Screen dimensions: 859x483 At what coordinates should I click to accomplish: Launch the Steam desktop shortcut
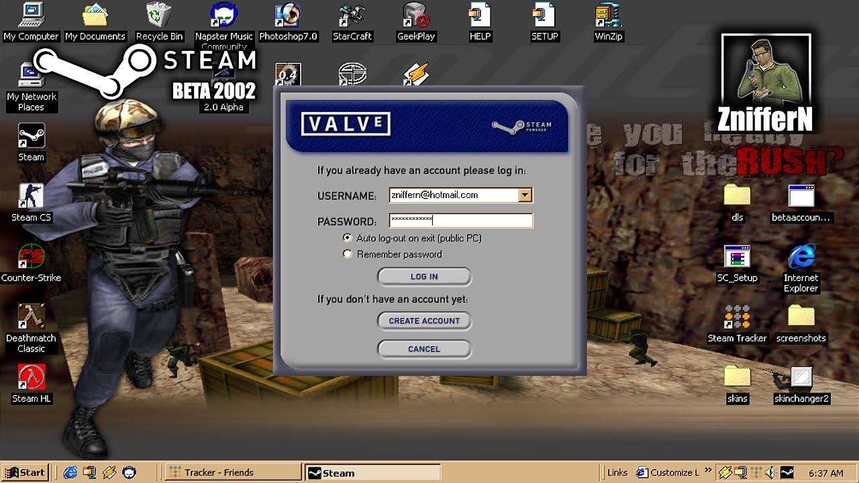coord(31,136)
